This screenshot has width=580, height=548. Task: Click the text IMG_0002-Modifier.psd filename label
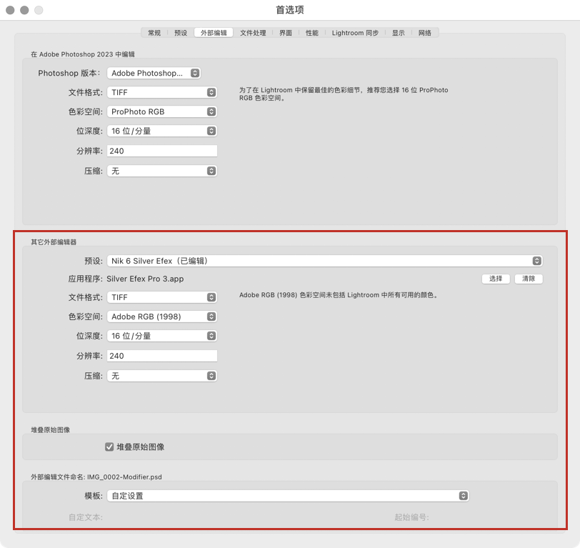click(x=124, y=477)
